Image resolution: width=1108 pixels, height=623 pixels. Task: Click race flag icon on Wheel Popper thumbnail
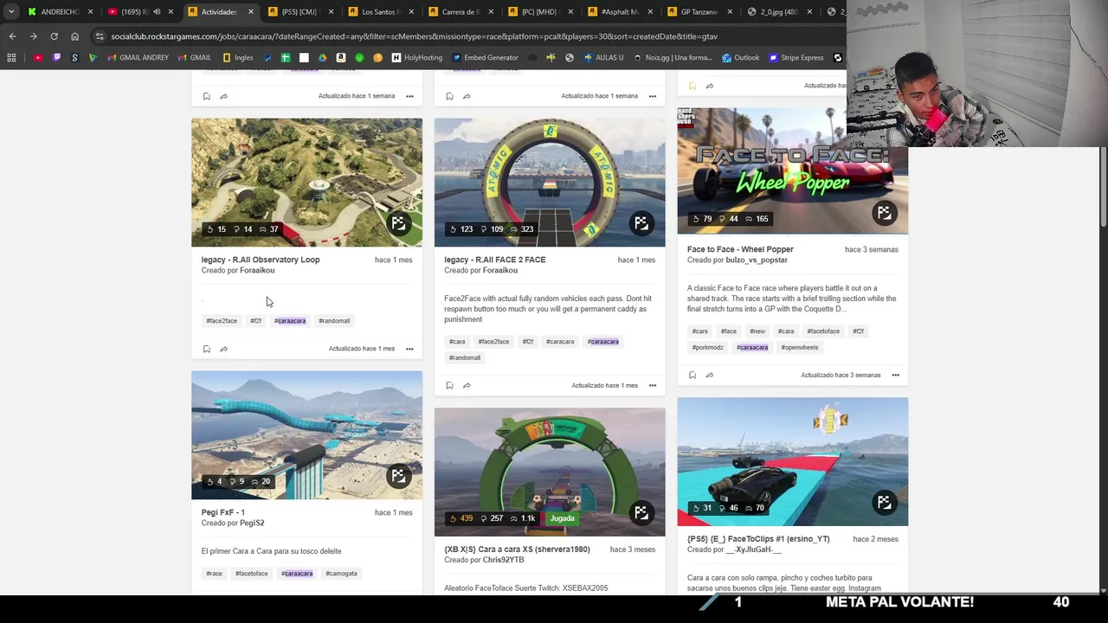(x=884, y=213)
